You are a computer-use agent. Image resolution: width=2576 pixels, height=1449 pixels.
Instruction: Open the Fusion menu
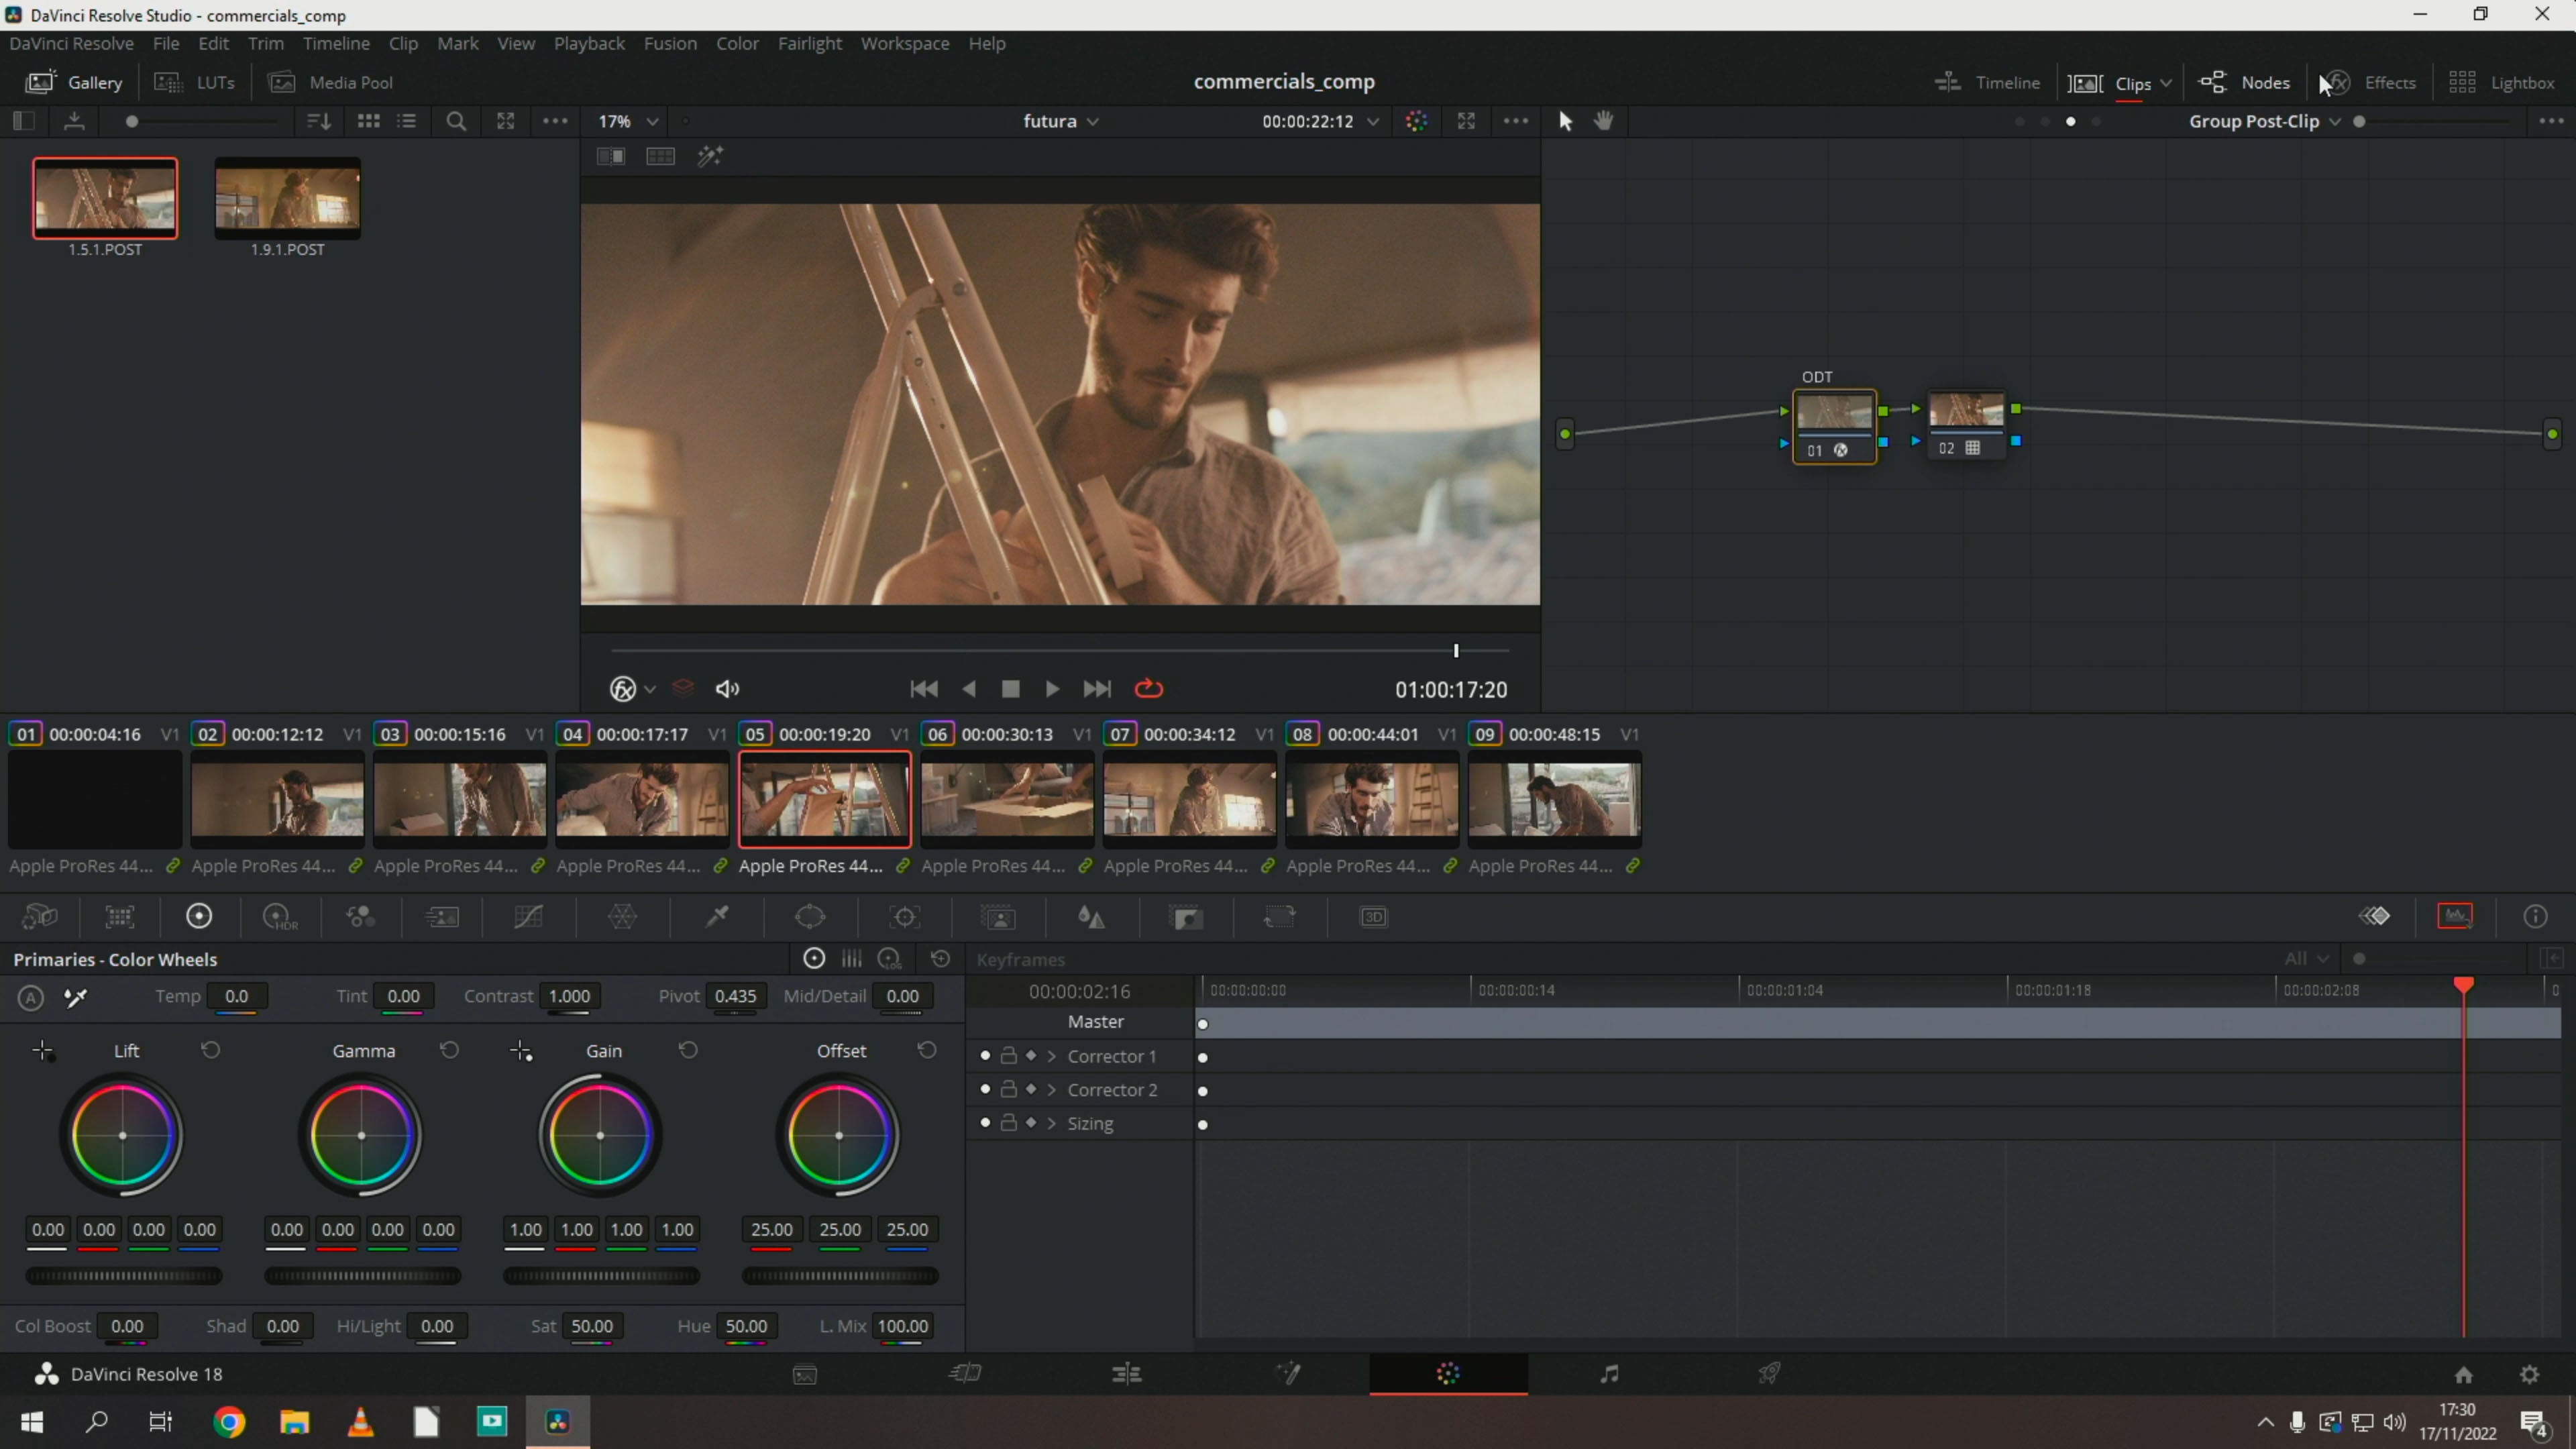pyautogui.click(x=669, y=43)
